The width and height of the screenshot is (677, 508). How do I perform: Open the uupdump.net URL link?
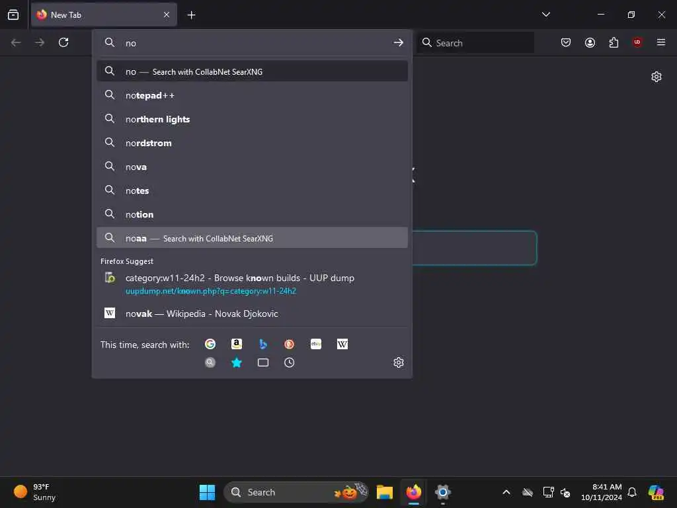211,291
